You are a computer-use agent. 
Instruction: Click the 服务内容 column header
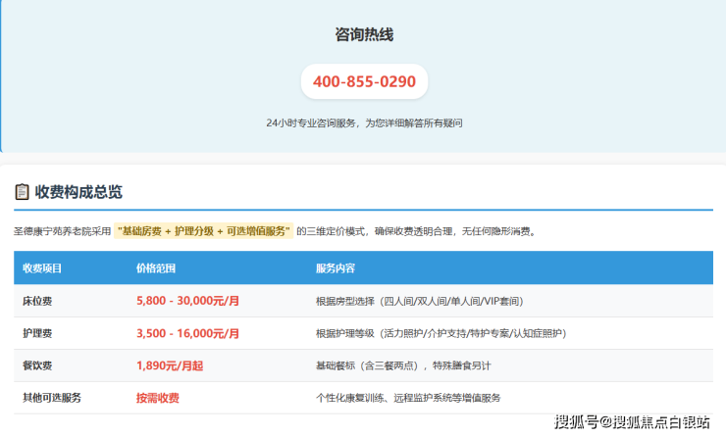[336, 268]
